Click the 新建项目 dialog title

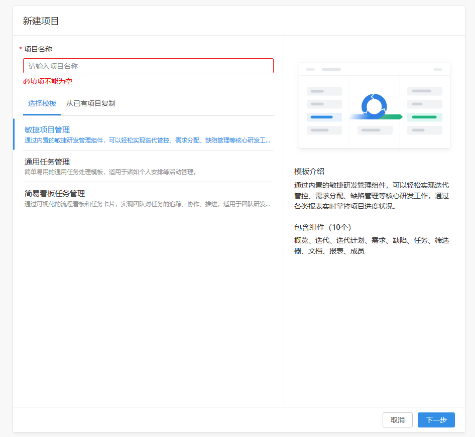pos(41,21)
